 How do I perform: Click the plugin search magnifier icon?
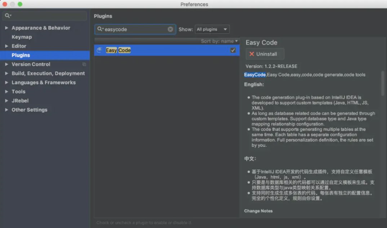100,29
